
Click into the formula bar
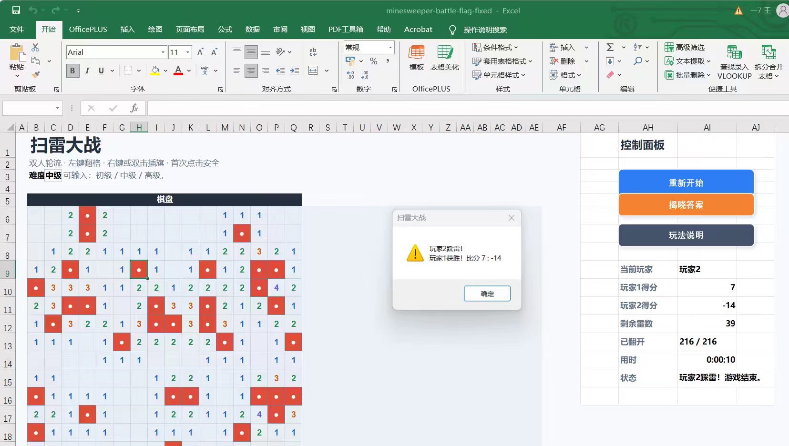pyautogui.click(x=467, y=108)
